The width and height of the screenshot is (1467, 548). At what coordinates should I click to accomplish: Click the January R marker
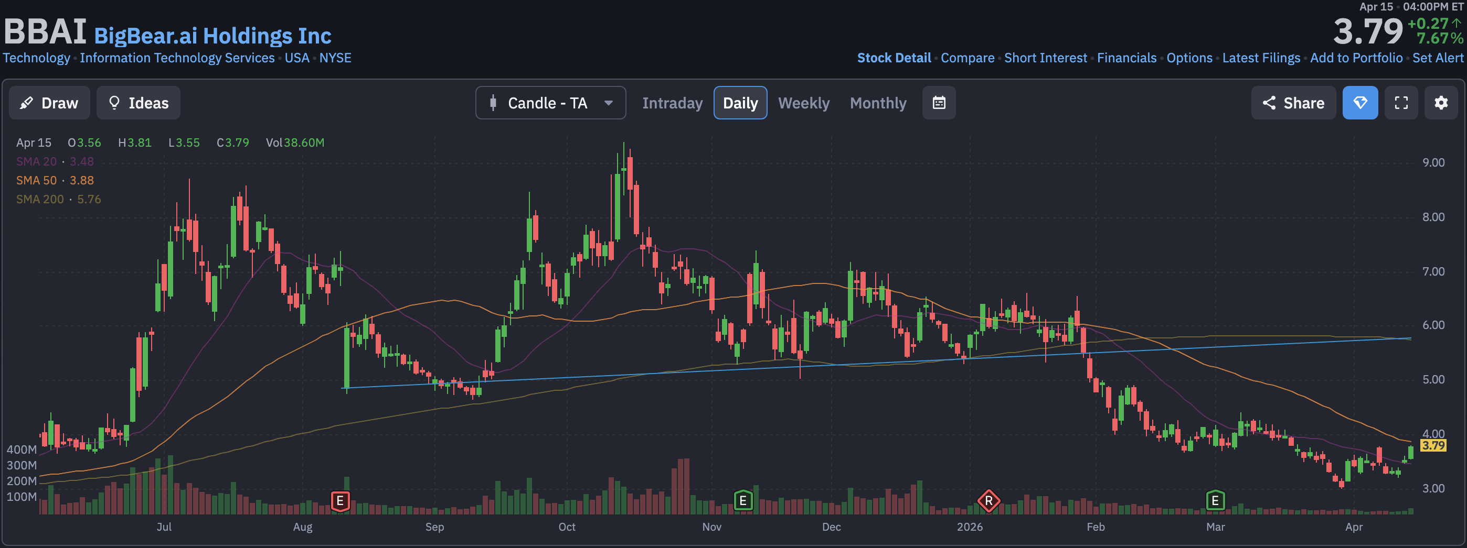click(x=988, y=501)
